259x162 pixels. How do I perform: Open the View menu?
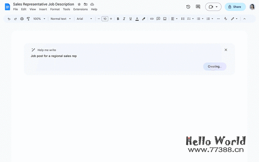tap(33, 9)
